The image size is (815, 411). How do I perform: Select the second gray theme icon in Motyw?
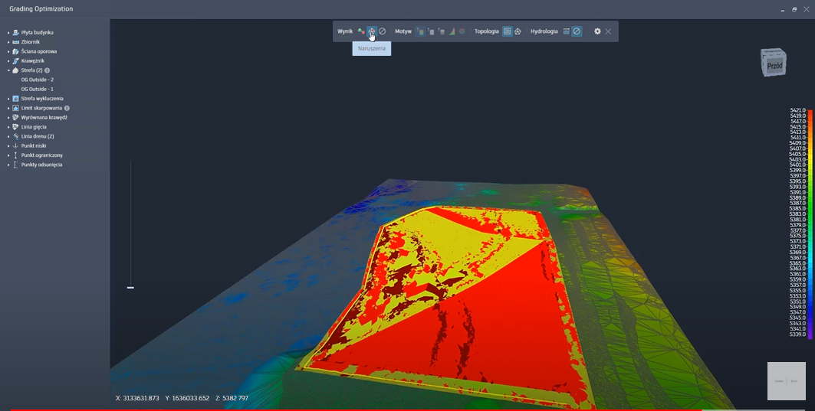pos(430,31)
